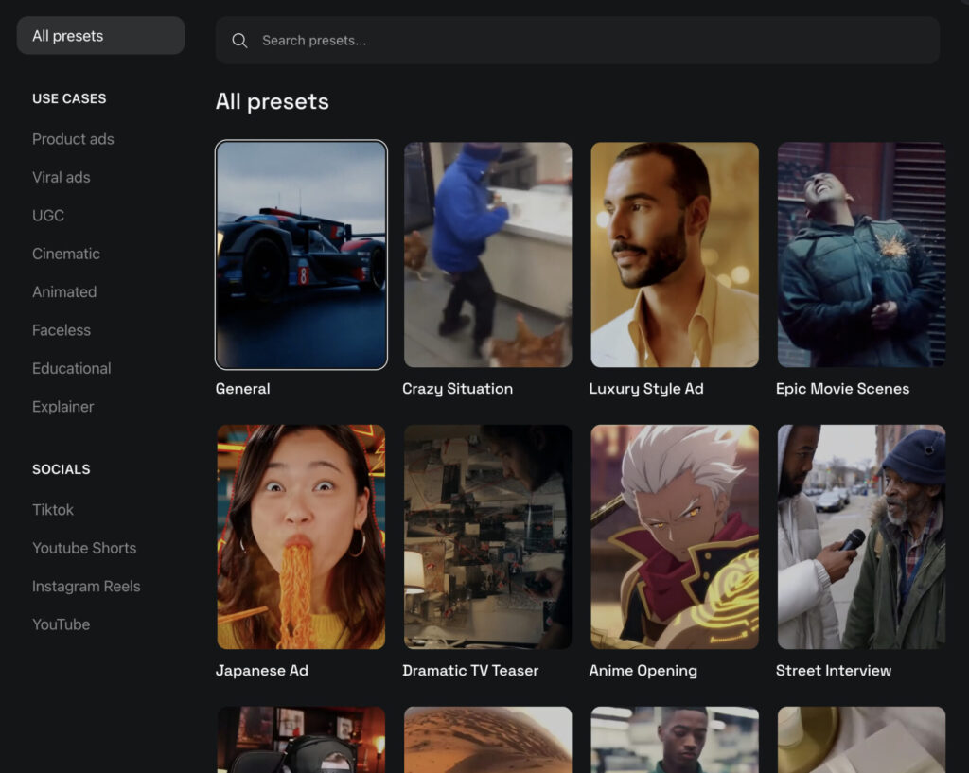Select the All presets sidebar tab
Viewport: 969px width, 773px height.
100,36
